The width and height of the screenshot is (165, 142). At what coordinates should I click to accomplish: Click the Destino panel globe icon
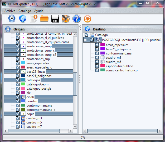[87, 29]
